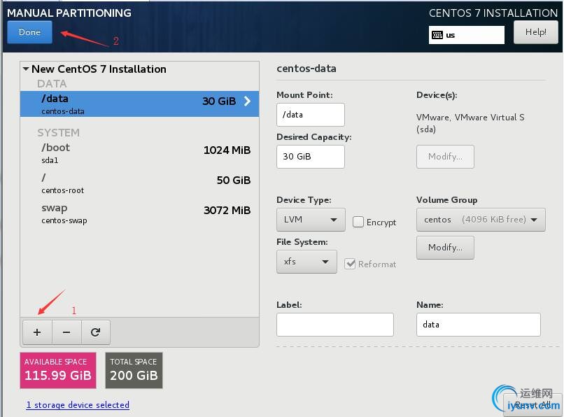Click Modify button under Volume Group
The width and height of the screenshot is (564, 417).
(x=445, y=248)
